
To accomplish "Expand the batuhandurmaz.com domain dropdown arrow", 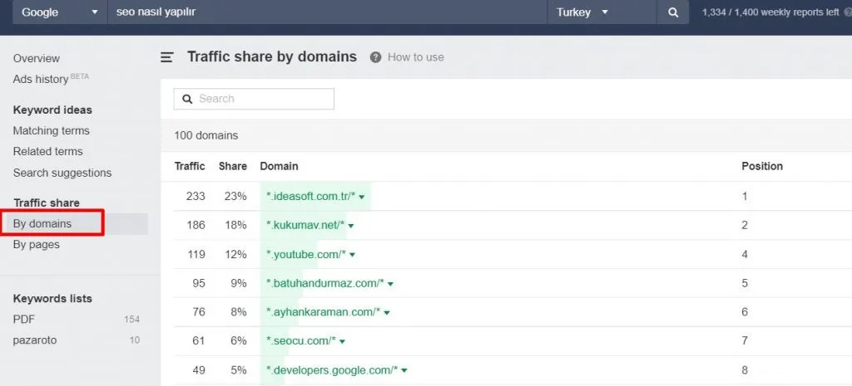I will (391, 284).
